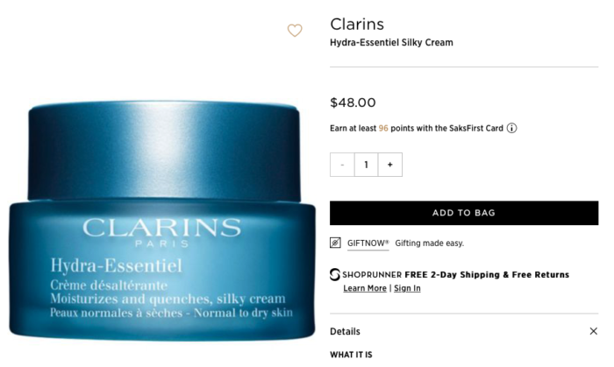Click the WHAT IT IS subheading
This screenshot has width=614, height=367.
[x=351, y=355]
